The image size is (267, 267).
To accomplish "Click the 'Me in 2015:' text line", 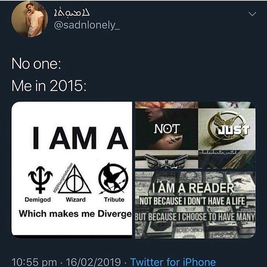I will tap(49, 86).
